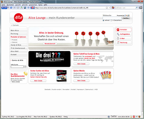Click the Websuche text input

[x=112, y=18]
